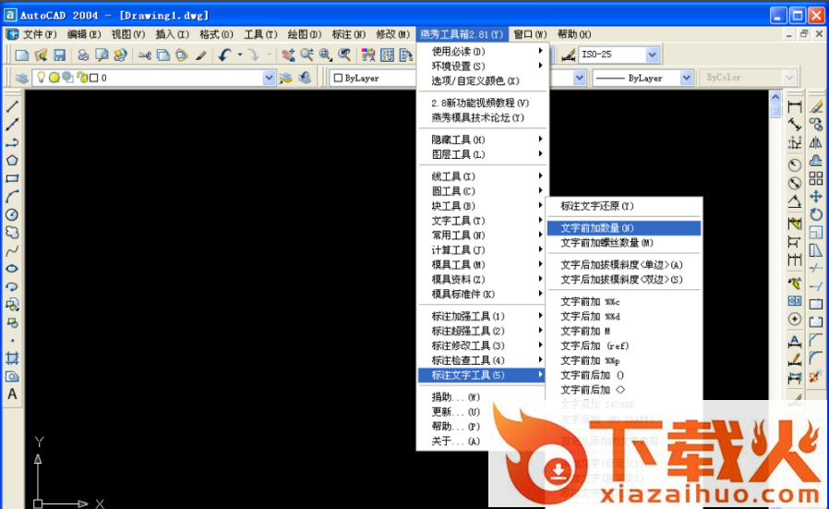829x509 pixels.
Task: Open 2.8新功能视频教程 entry
Action: tap(483, 103)
